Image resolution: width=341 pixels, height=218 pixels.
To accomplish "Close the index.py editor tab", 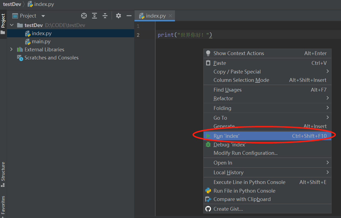I will pos(170,16).
